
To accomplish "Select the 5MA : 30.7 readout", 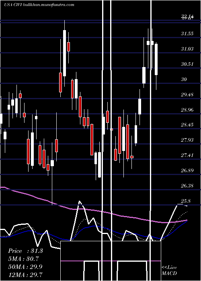I will (23, 259).
